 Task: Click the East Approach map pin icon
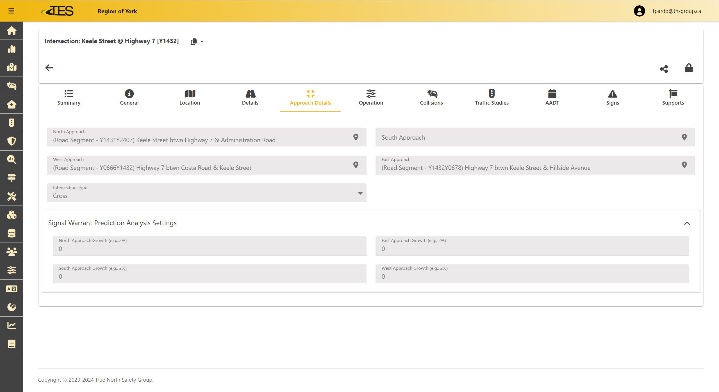[684, 165]
